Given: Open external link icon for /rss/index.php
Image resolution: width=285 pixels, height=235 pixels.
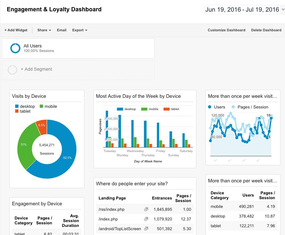Looking at the screenshot, I should coord(146,209).
